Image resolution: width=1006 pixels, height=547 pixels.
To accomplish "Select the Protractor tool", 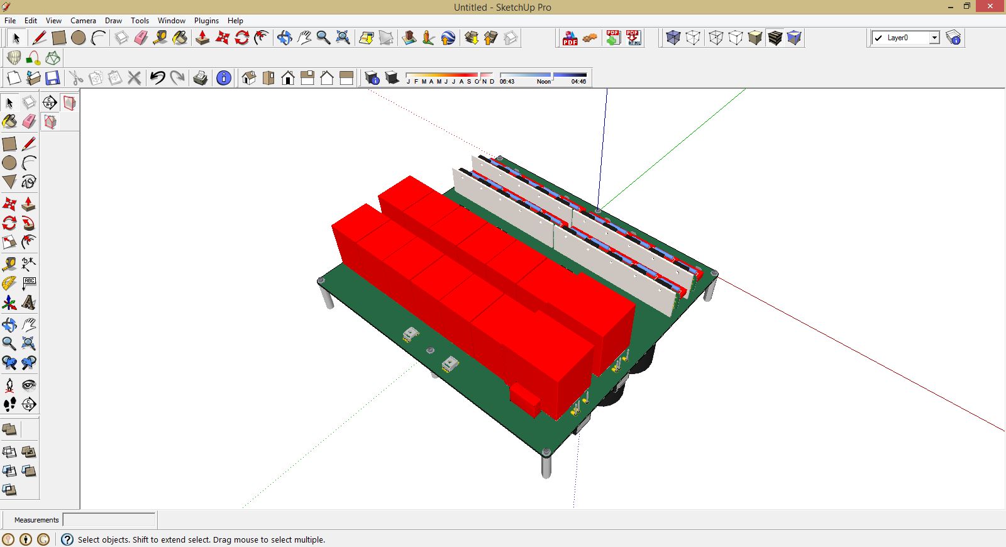I will [x=9, y=284].
